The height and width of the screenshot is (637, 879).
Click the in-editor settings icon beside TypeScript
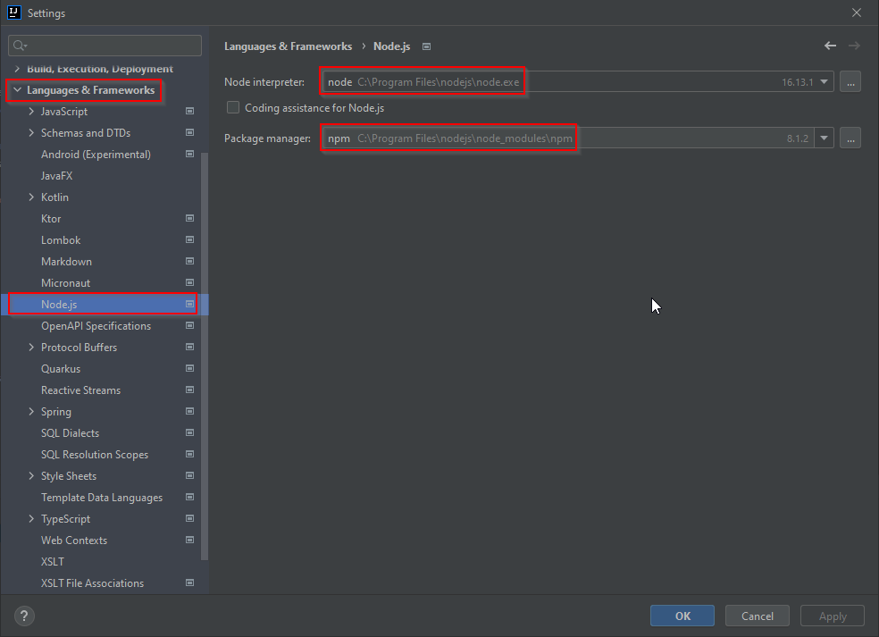pyautogui.click(x=189, y=518)
